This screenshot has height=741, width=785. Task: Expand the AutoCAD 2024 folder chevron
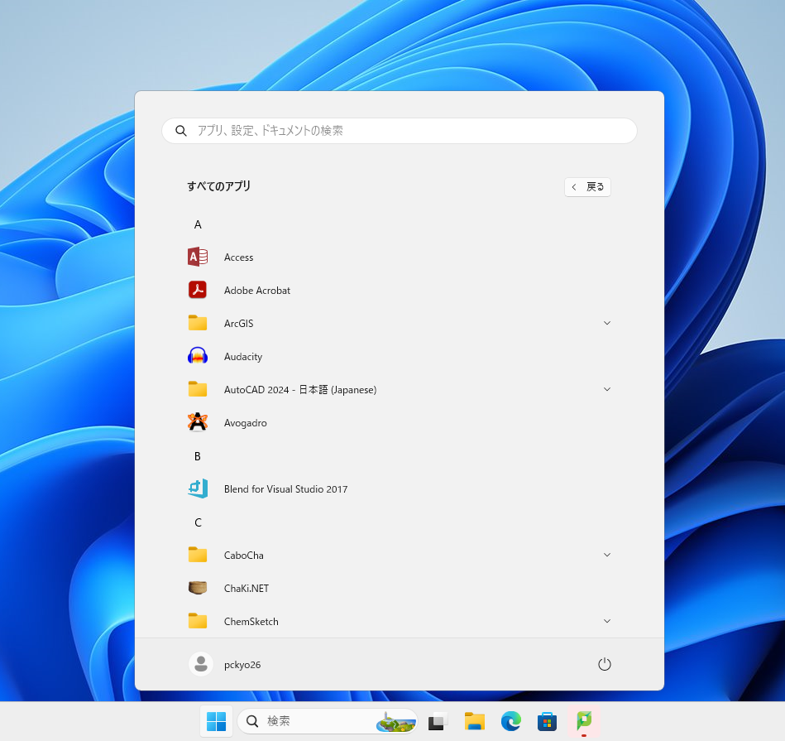click(607, 389)
